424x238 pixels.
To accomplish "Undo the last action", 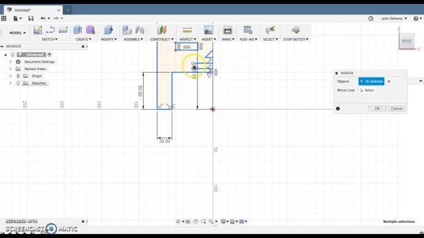I will [42, 19].
